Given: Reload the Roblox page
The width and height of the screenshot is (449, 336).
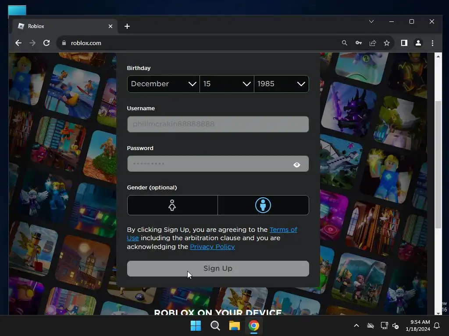Looking at the screenshot, I should (46, 43).
